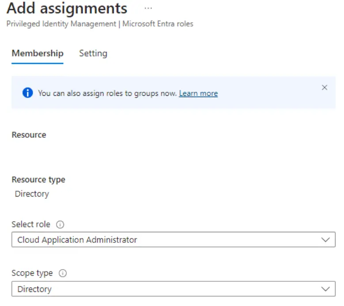Switch to the Membership tab
344x306 pixels.
(38, 53)
